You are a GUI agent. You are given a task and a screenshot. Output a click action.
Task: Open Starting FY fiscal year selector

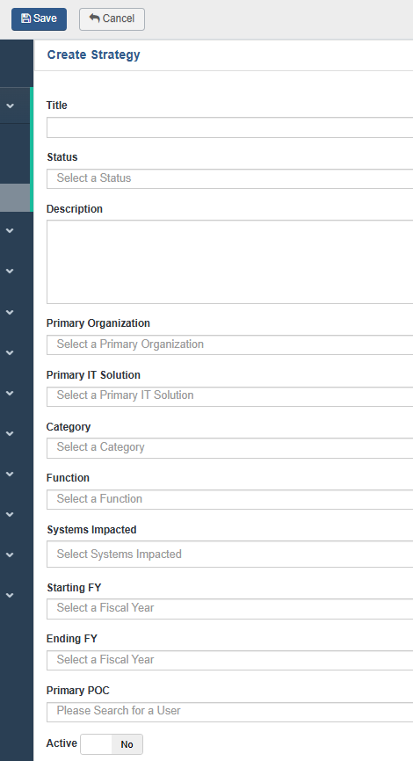click(x=230, y=609)
